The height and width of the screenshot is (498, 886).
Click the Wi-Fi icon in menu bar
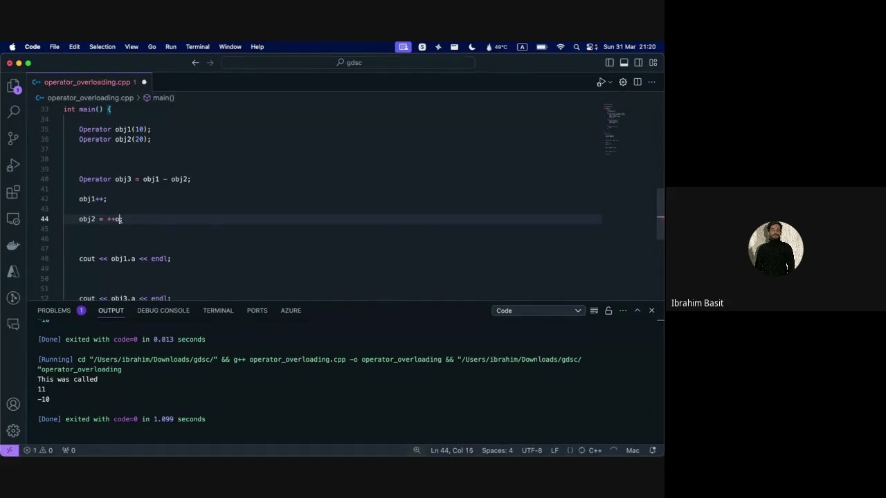coord(561,47)
